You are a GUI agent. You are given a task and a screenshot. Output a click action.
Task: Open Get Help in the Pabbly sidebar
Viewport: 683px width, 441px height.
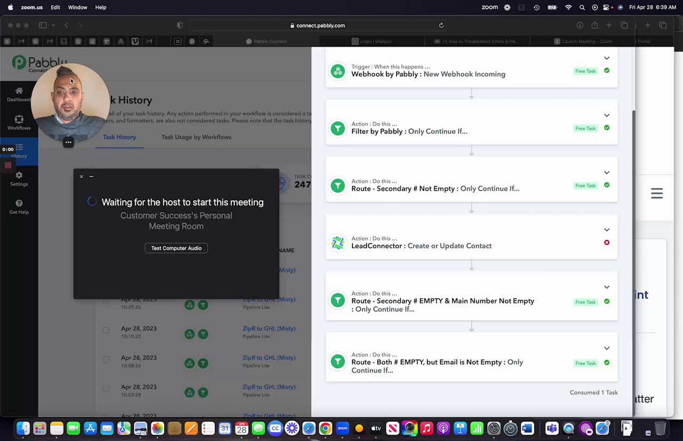(x=19, y=207)
